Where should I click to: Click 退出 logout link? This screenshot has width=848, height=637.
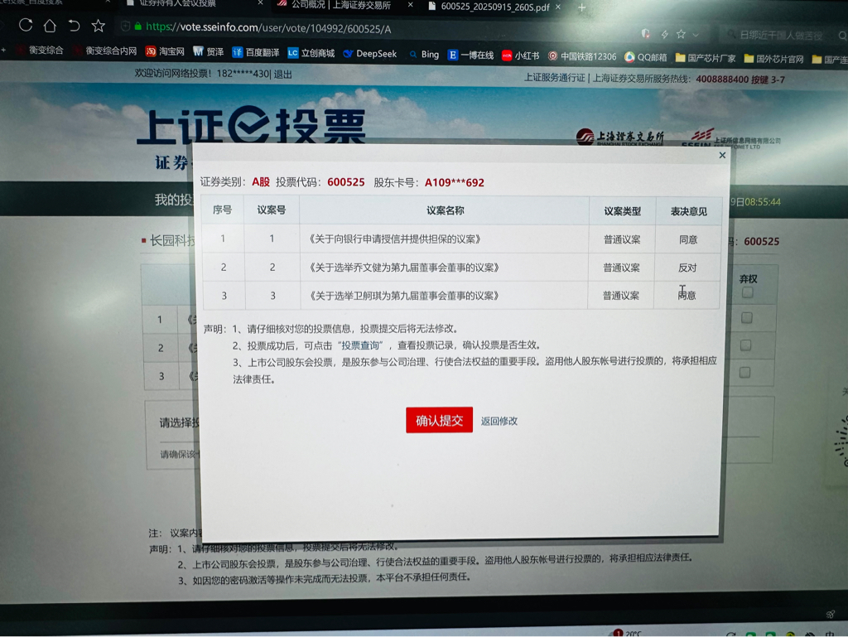[x=282, y=75]
